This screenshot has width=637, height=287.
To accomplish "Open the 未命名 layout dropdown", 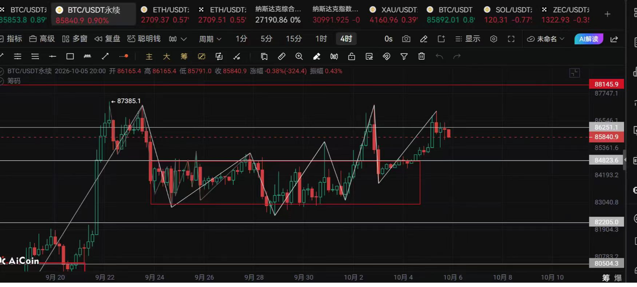I will pos(546,39).
